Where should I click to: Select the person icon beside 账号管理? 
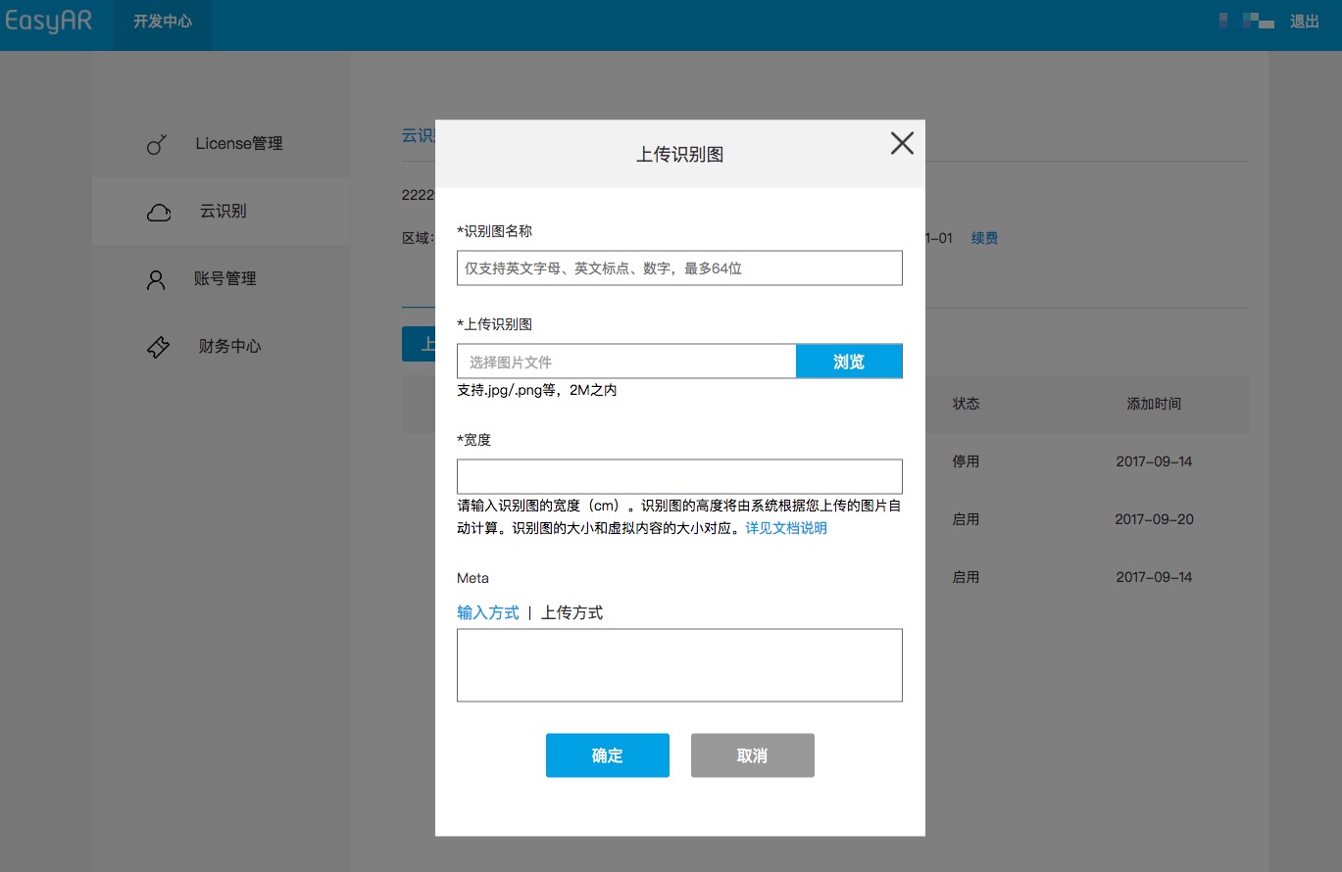[x=157, y=279]
